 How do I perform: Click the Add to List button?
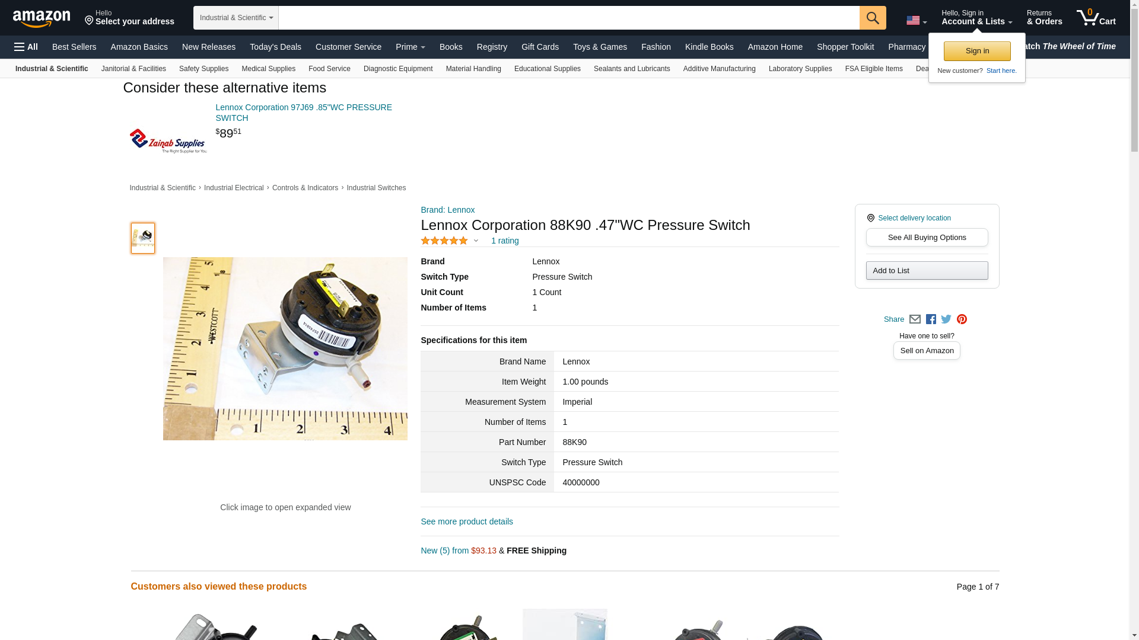click(927, 271)
